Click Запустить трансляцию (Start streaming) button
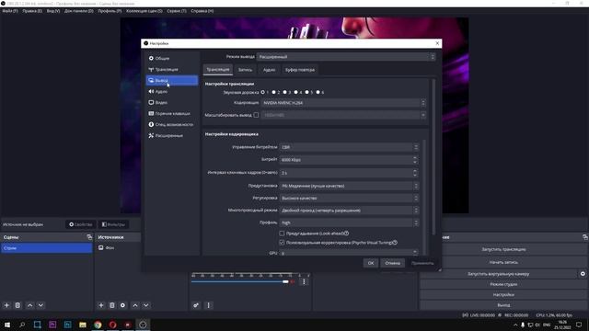Viewport: 589px width, 331px height. (x=503, y=249)
